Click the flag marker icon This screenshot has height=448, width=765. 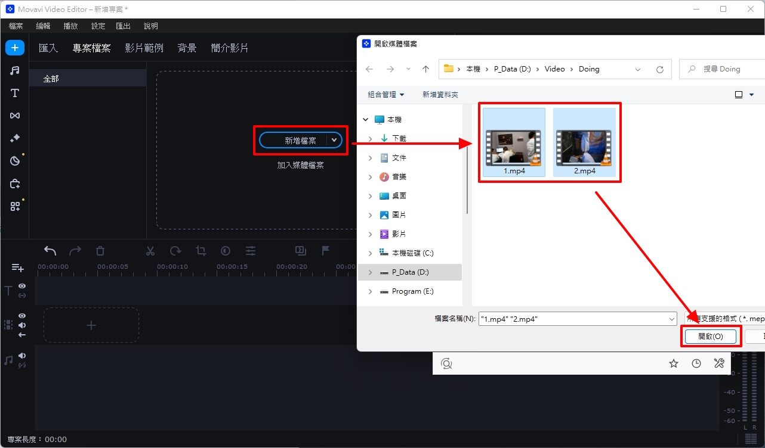pos(326,250)
